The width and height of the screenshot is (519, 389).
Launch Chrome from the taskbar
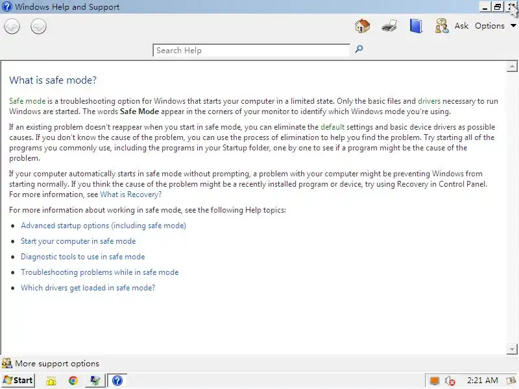pos(73,381)
